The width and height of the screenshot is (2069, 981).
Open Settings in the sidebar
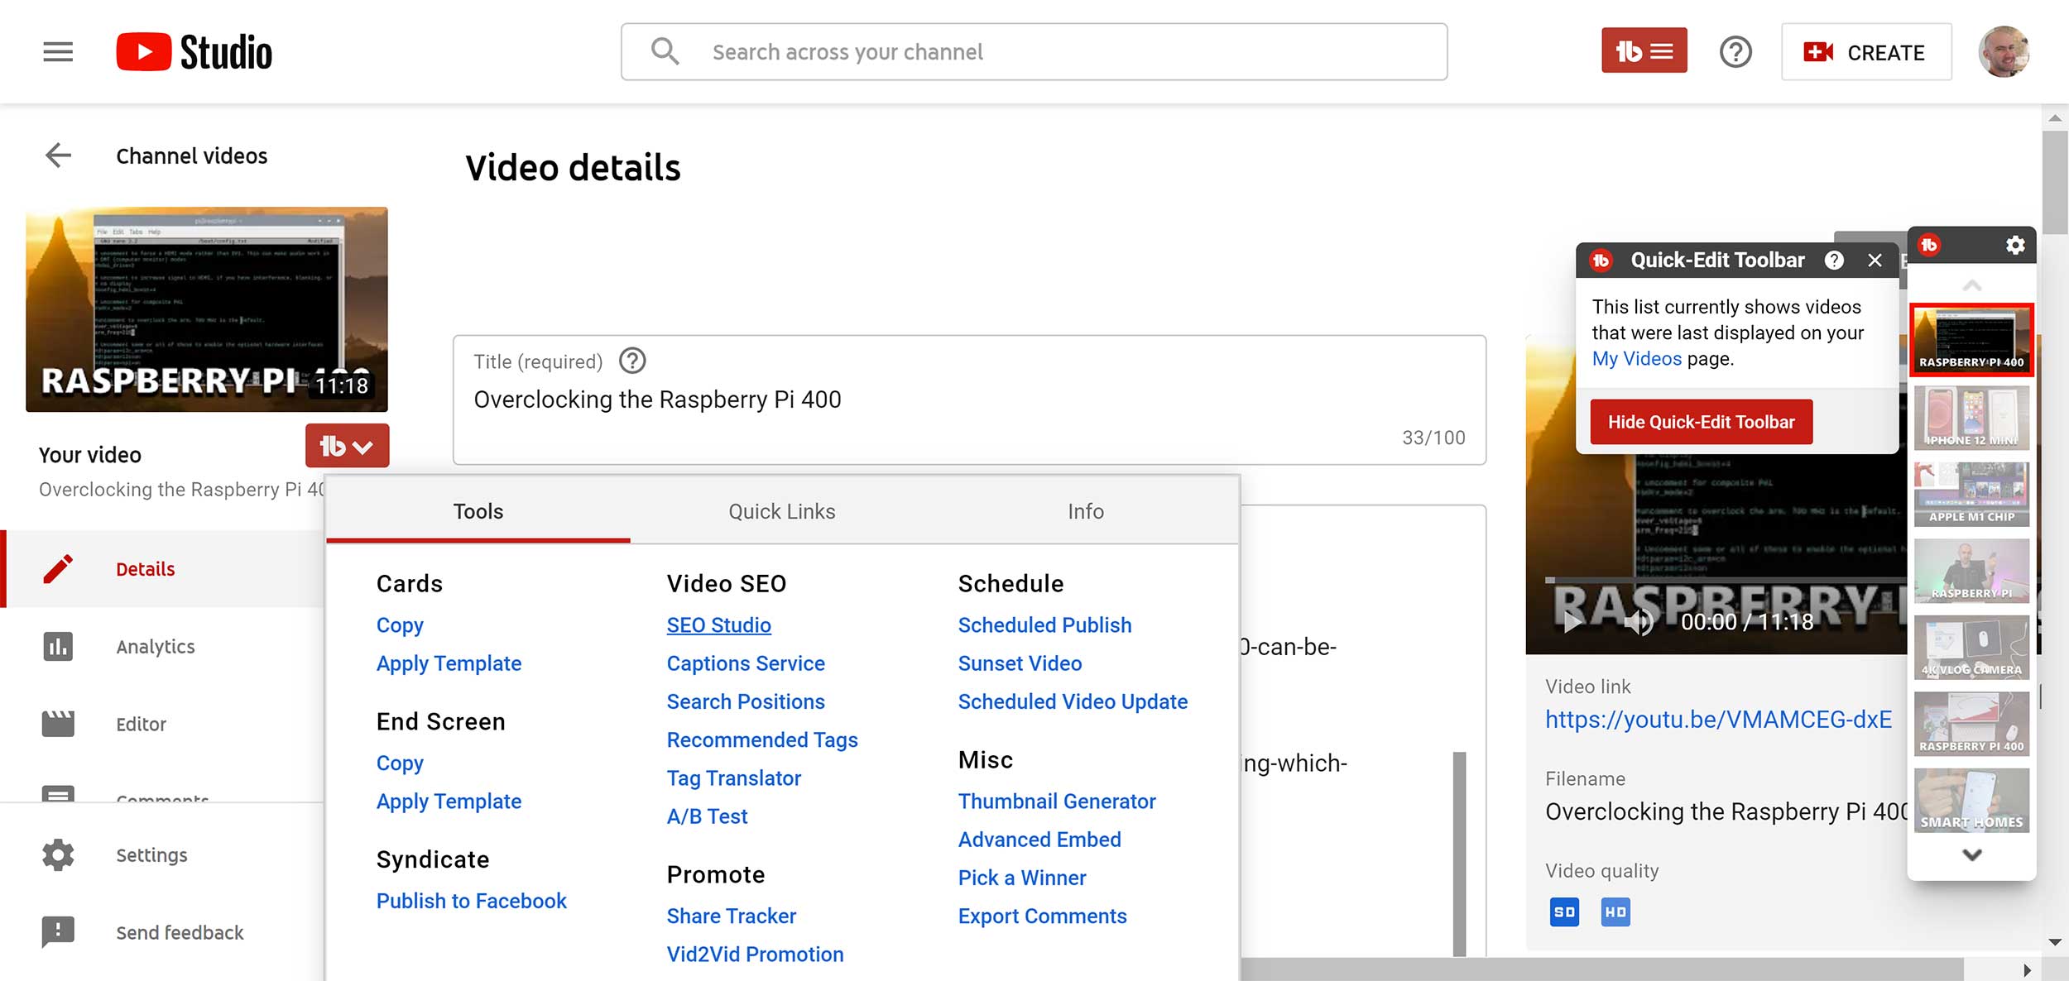tap(151, 854)
